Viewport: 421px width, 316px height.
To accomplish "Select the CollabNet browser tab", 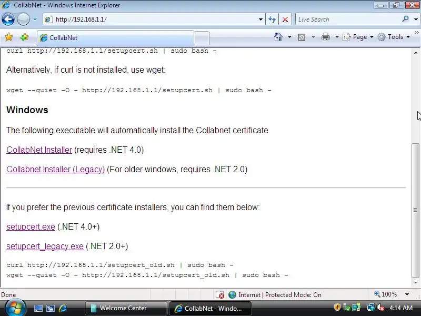I will [x=115, y=37].
